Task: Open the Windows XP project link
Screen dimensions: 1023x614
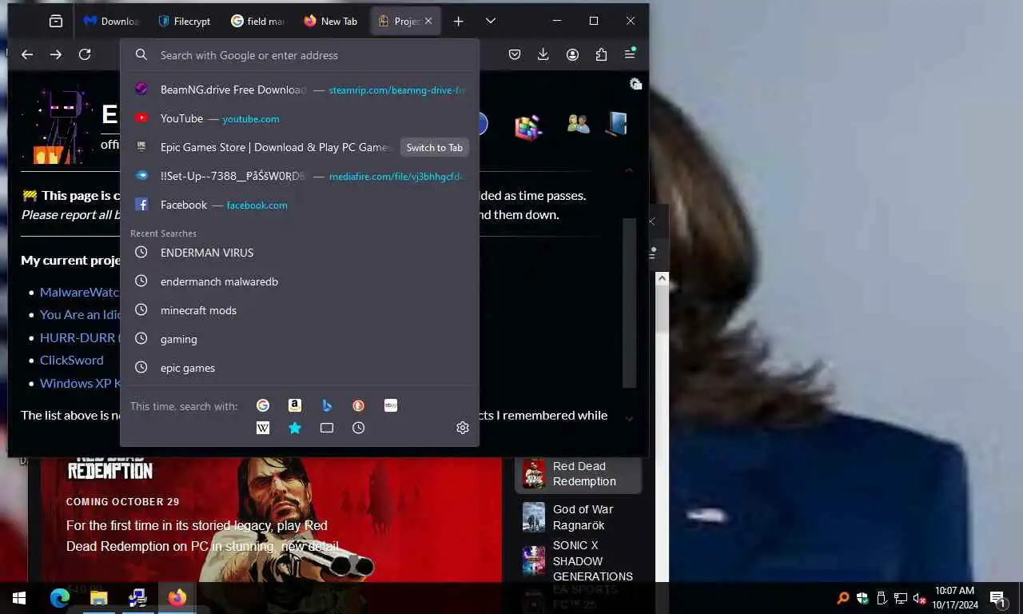Action: tap(80, 383)
